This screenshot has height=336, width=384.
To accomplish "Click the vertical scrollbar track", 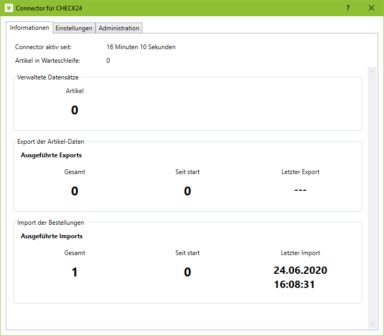I will click(372, 198).
